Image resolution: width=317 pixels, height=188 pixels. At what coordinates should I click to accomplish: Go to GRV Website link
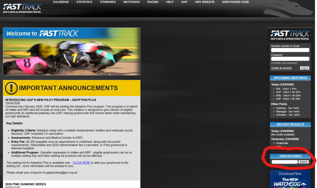tap(205, 2)
